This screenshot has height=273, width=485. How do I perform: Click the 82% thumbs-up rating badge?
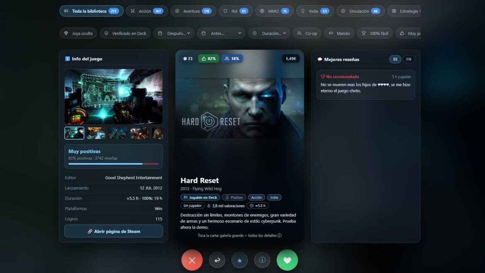(x=209, y=58)
